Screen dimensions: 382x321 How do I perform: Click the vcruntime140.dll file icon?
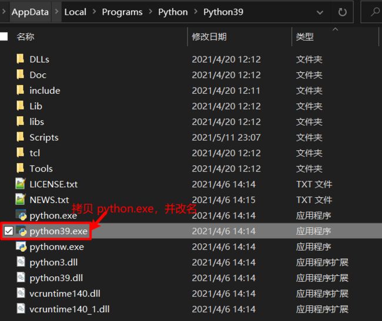pyautogui.click(x=21, y=293)
